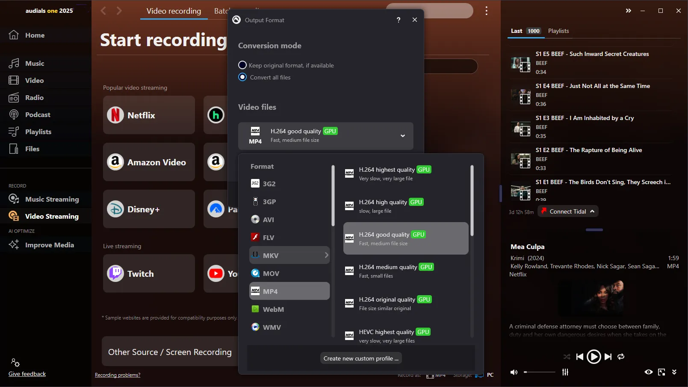This screenshot has height=387, width=688.
Task: Open the Files section
Action: click(x=24, y=149)
